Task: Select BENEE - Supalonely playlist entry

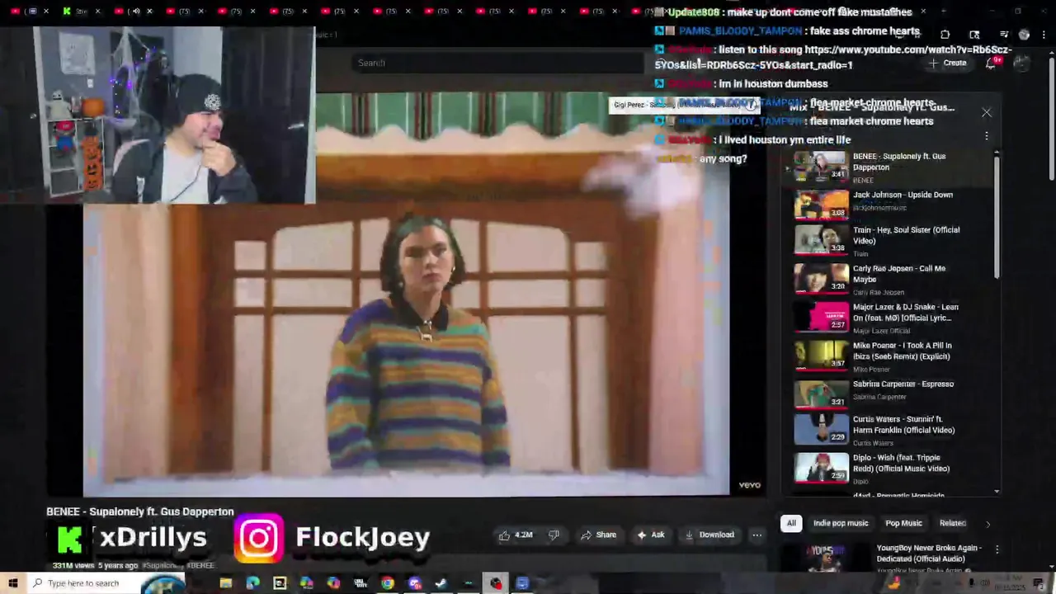Action: 889,167
